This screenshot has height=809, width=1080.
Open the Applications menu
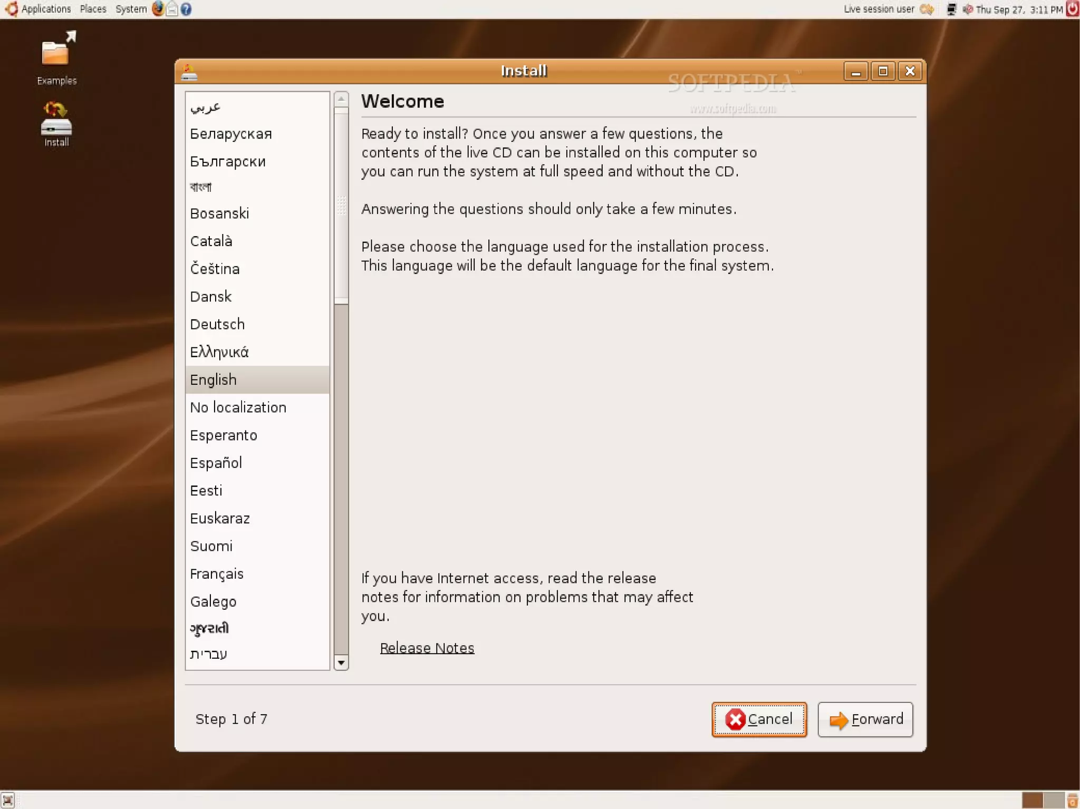pos(45,9)
